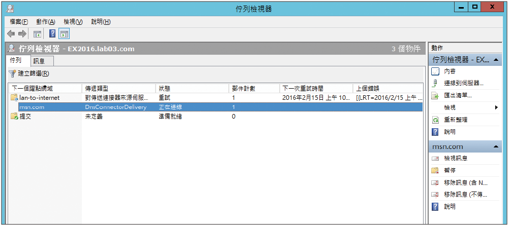Click the 提交 queue folder icon
The width and height of the screenshot is (509, 226).
14,117
